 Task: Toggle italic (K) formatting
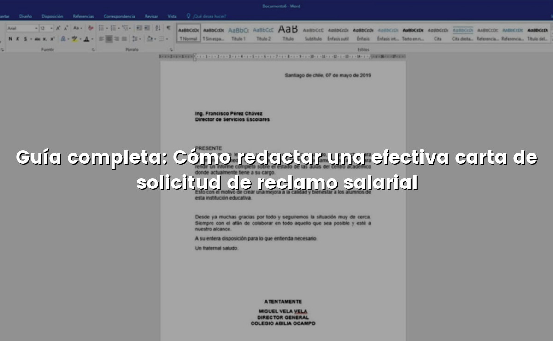point(18,39)
